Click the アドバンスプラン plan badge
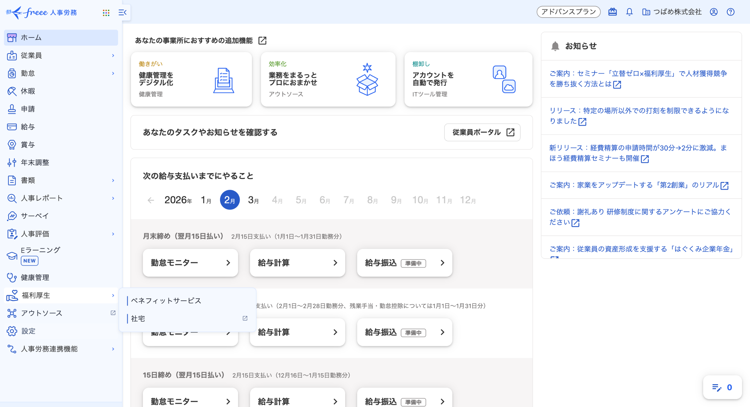The height and width of the screenshot is (407, 750). pos(568,12)
